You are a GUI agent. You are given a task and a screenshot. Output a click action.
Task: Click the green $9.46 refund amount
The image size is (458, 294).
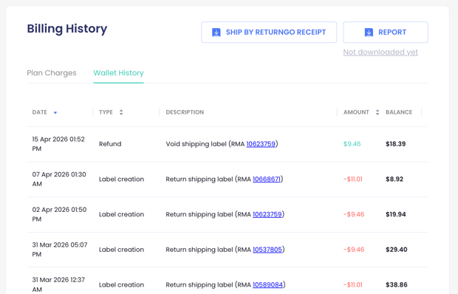point(352,144)
